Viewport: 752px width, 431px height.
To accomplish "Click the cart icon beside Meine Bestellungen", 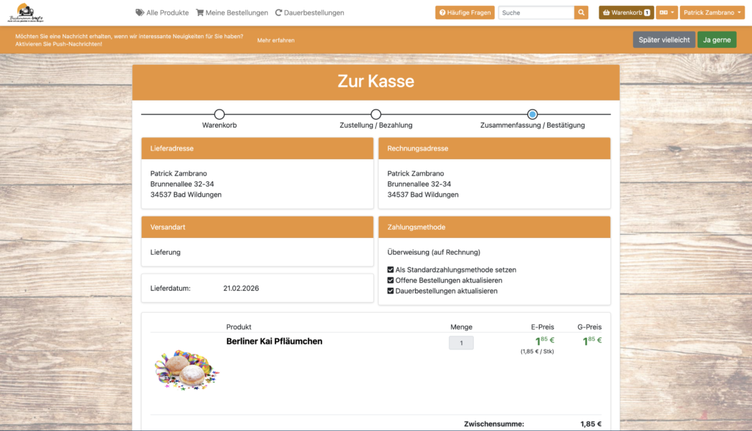I will 200,12.
